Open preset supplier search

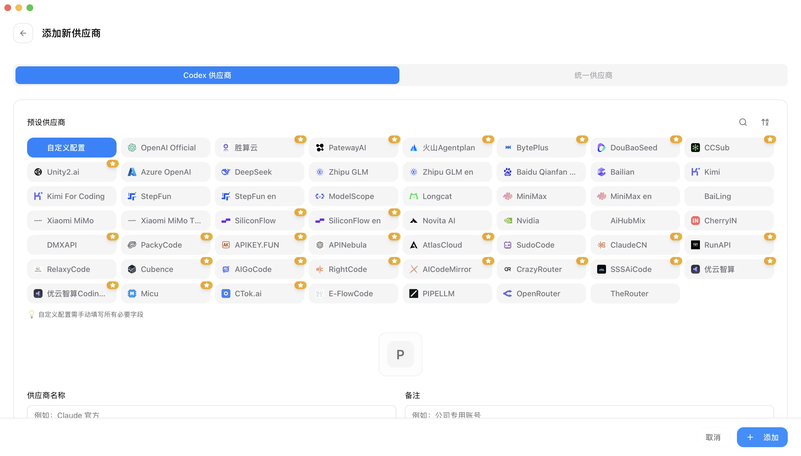pyautogui.click(x=743, y=122)
